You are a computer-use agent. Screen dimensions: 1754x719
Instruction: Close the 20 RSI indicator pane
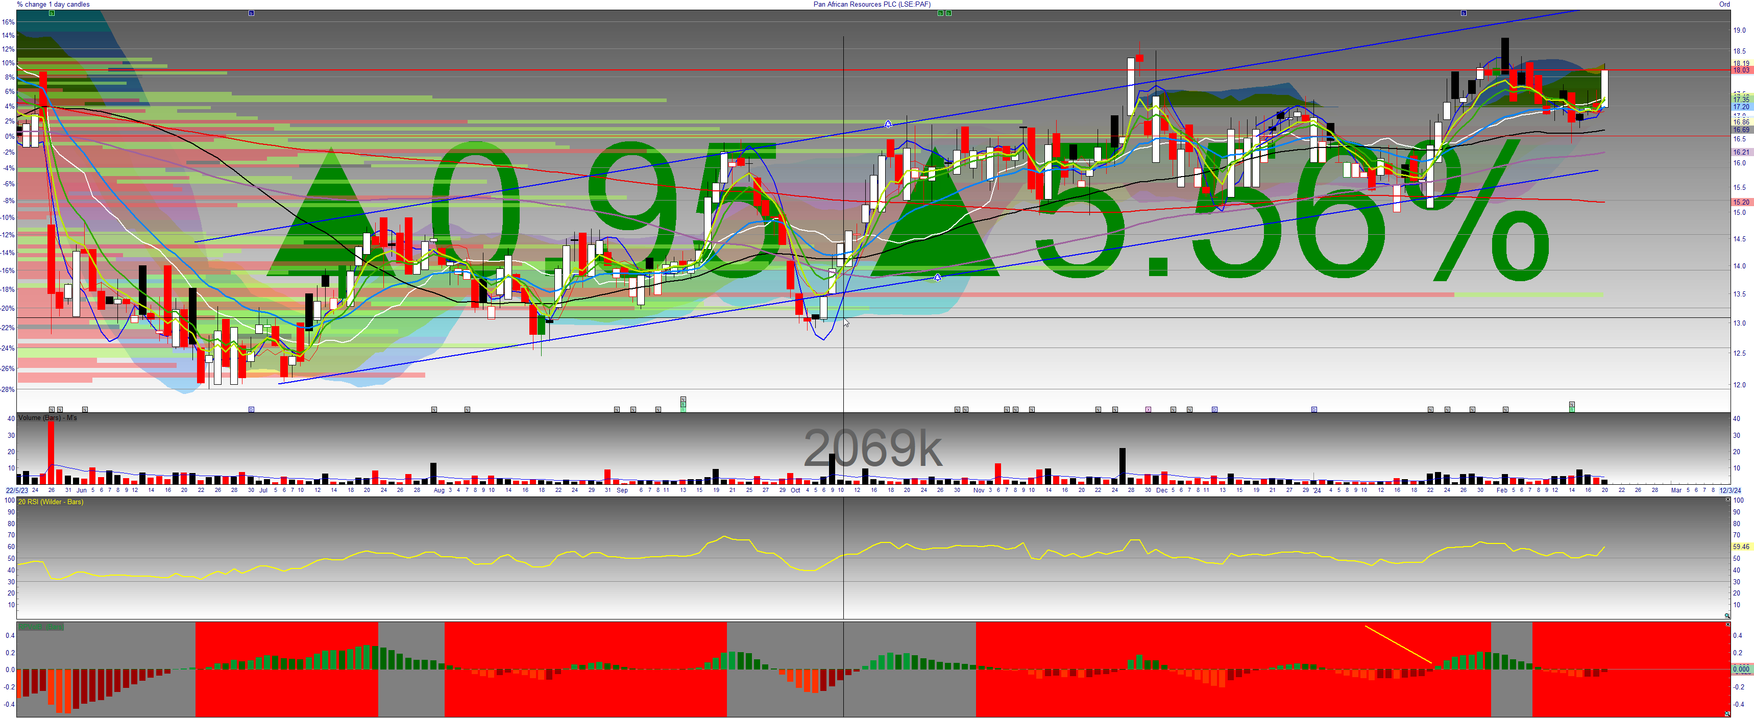click(1727, 500)
